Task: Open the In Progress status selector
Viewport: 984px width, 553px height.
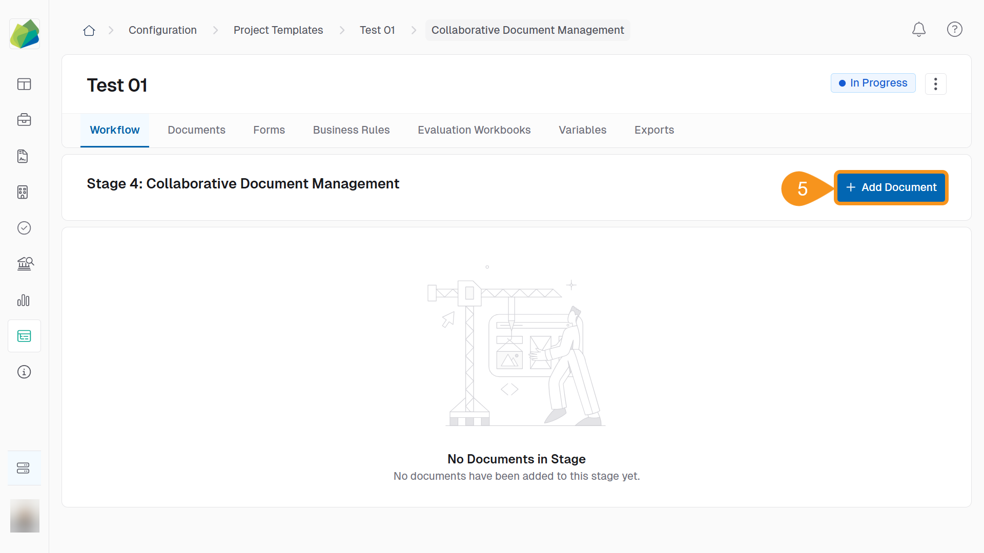Action: pyautogui.click(x=873, y=82)
